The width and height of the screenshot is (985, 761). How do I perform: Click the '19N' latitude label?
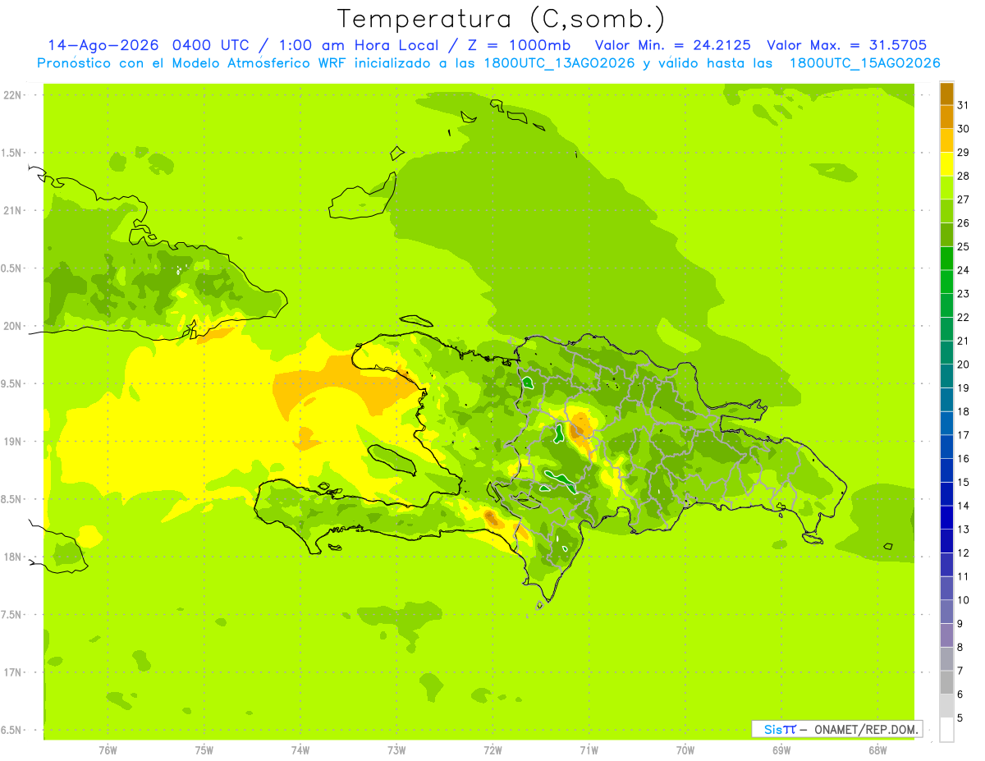[11, 442]
